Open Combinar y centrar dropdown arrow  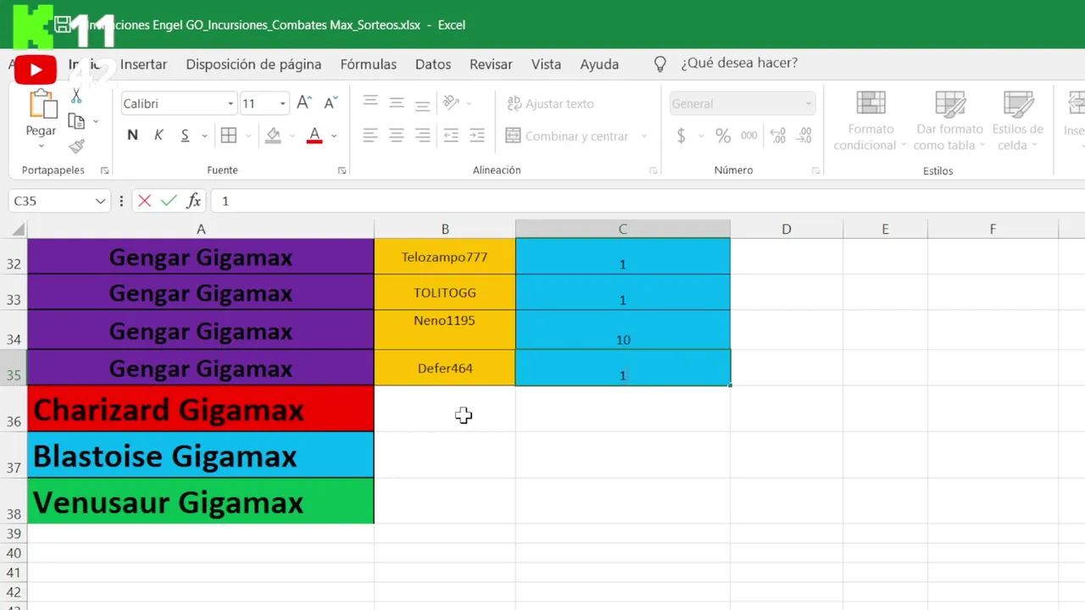pyautogui.click(x=644, y=136)
